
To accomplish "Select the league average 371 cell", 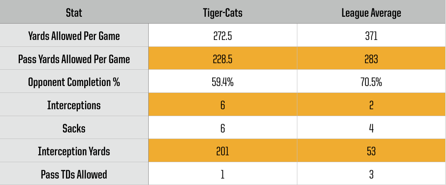I will [x=372, y=36].
